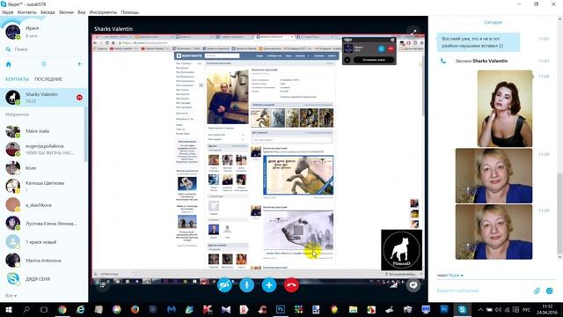Click the Звонки Sharks Valentin call entry
This screenshot has width=563, height=317.
click(481, 61)
